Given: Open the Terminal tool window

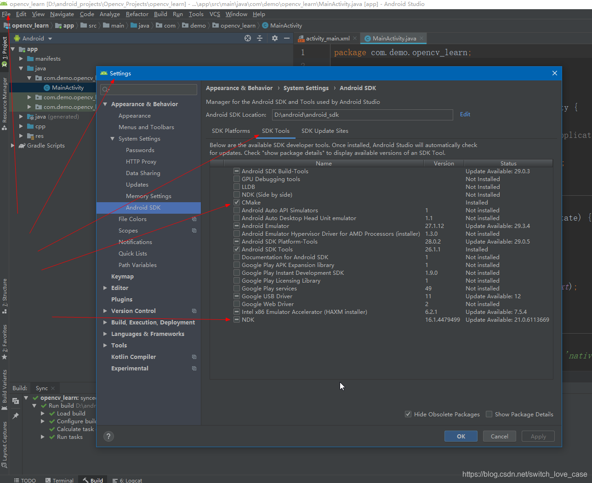Looking at the screenshot, I should pos(59,480).
